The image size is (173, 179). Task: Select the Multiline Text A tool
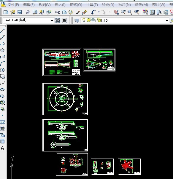pyautogui.click(x=2, y=148)
